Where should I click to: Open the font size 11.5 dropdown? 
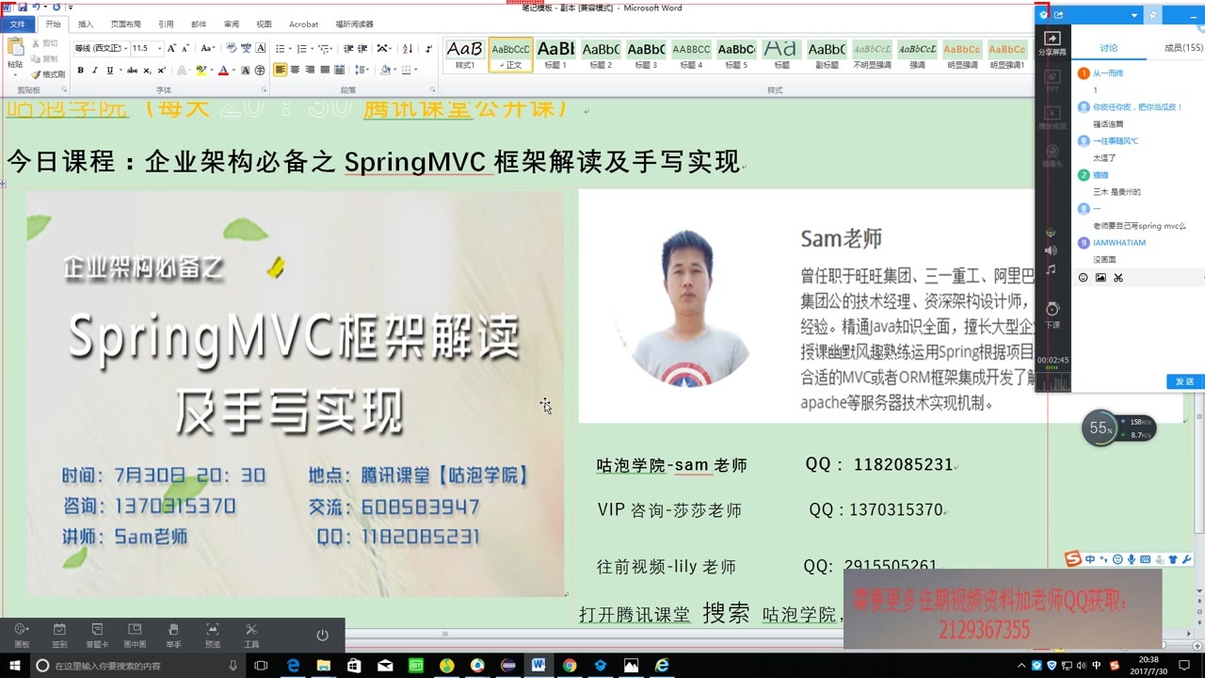tap(160, 48)
